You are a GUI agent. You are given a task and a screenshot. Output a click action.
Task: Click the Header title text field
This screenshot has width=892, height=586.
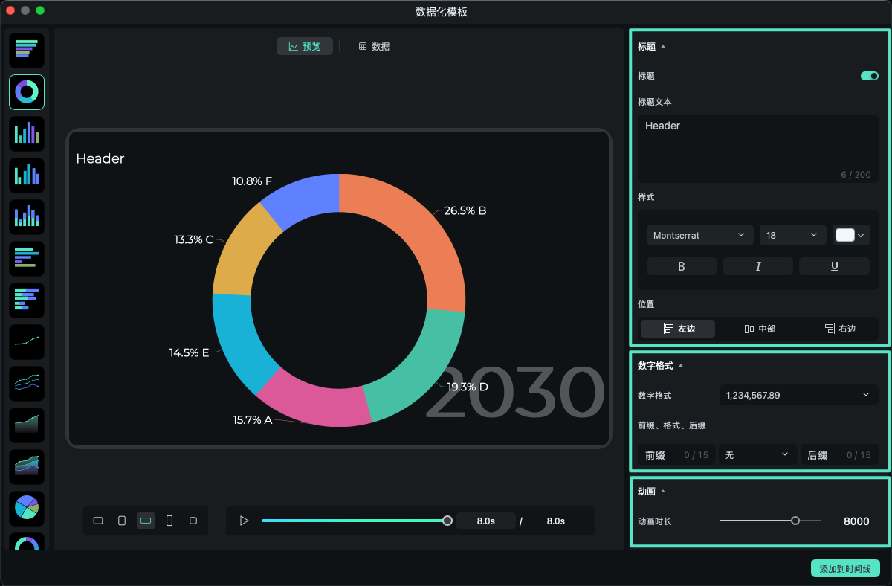pyautogui.click(x=757, y=149)
